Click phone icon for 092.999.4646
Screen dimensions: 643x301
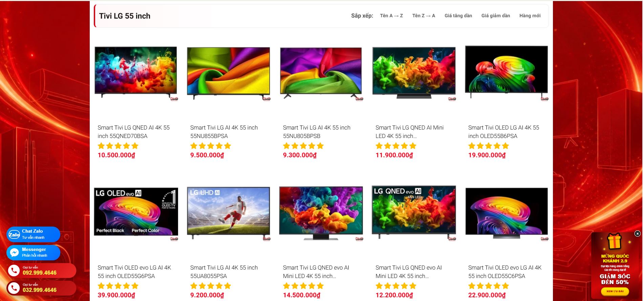14,271
